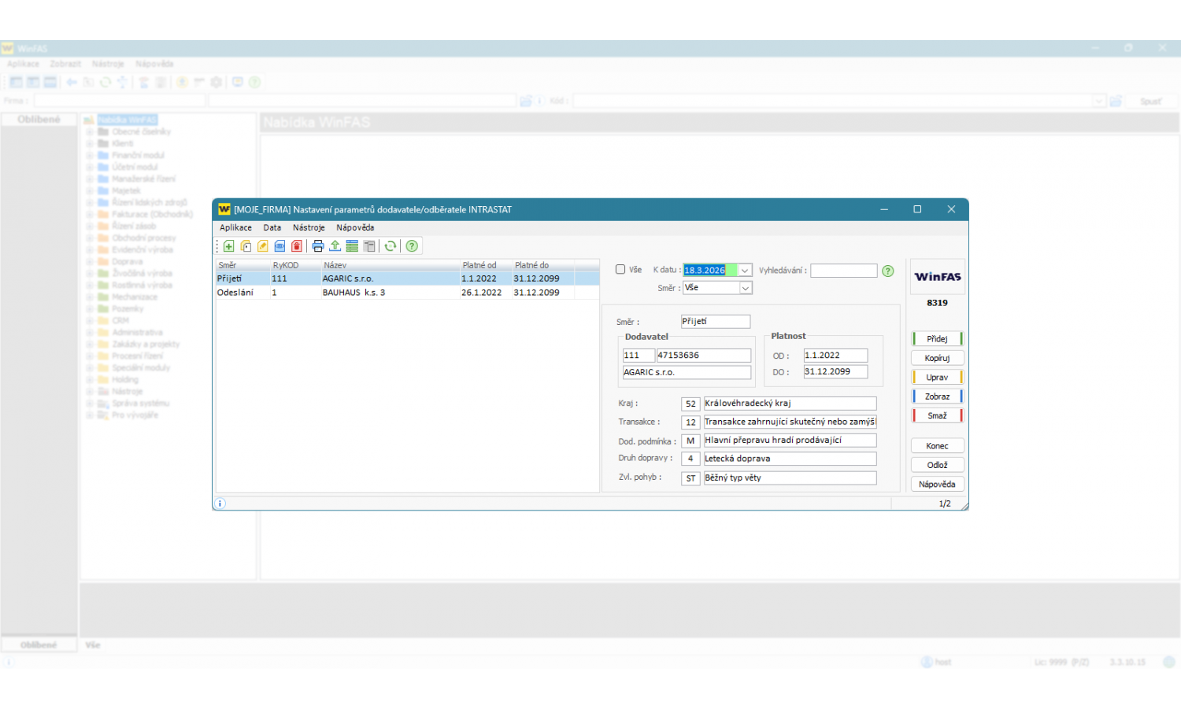This screenshot has height=708, width=1181.
Task: Enable the Vše checkbox
Action: pyautogui.click(x=620, y=270)
